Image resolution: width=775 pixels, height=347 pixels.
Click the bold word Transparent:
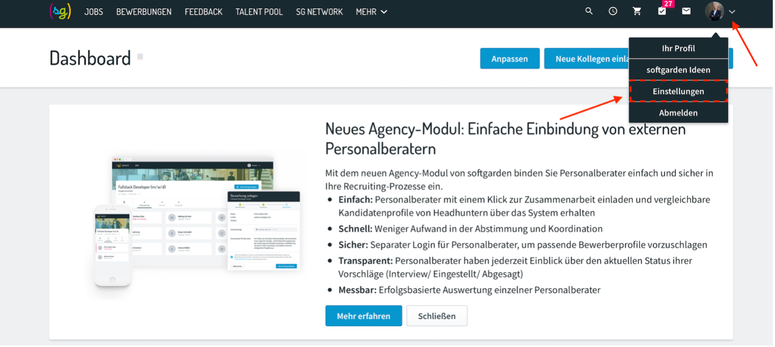coord(366,261)
